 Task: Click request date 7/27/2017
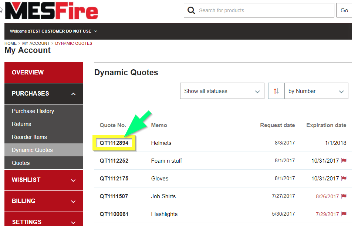pos(283,196)
